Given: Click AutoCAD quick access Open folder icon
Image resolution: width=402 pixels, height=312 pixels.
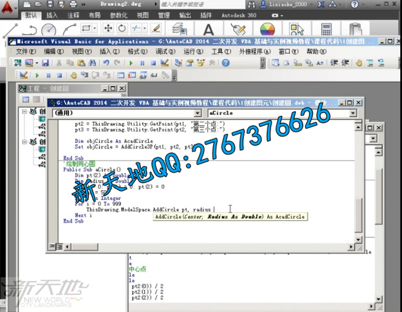Looking at the screenshot, I should [38, 4].
